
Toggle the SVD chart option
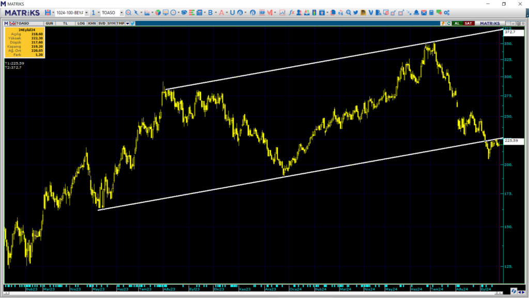tap(102, 23)
